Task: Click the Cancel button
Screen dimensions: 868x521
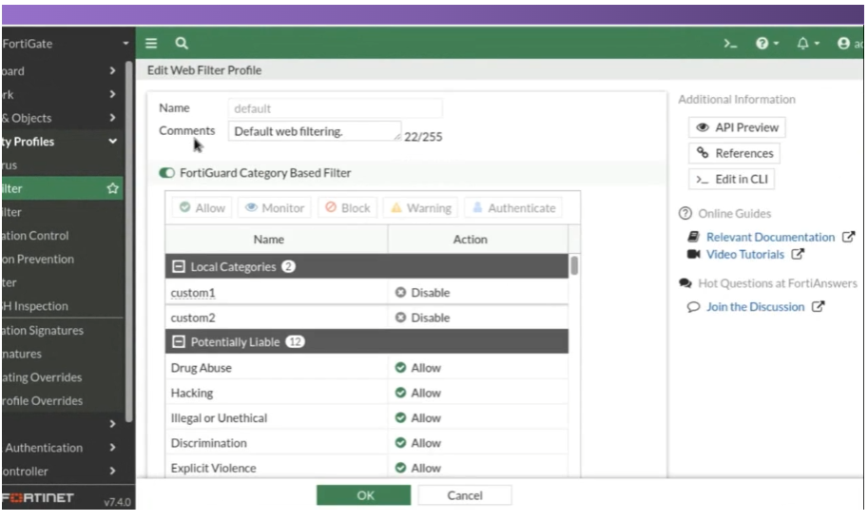Action: coord(465,496)
